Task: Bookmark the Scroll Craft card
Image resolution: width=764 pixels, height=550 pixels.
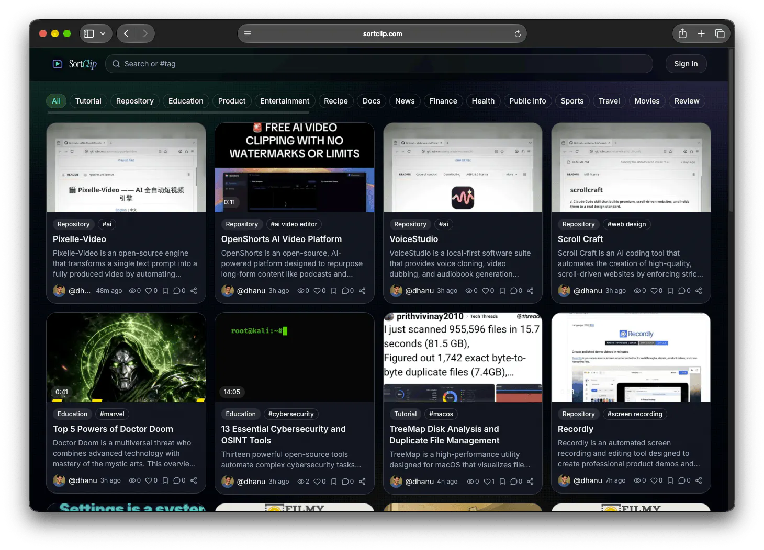Action: click(670, 291)
